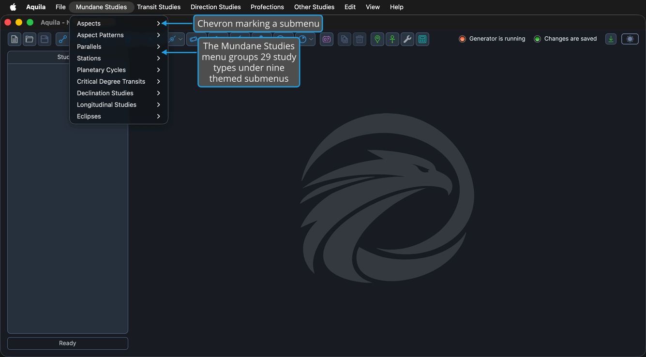Open the Parallels submenu
The height and width of the screenshot is (357, 646).
click(x=119, y=46)
